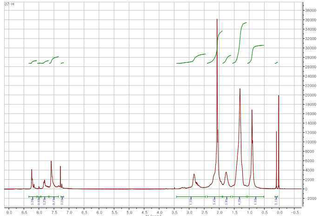Click the 36000 label on intensity axis
The height and width of the screenshot is (216, 319).
pos(309,20)
